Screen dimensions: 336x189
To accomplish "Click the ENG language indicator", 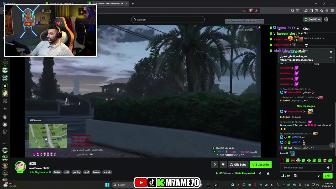I will 306,185.
